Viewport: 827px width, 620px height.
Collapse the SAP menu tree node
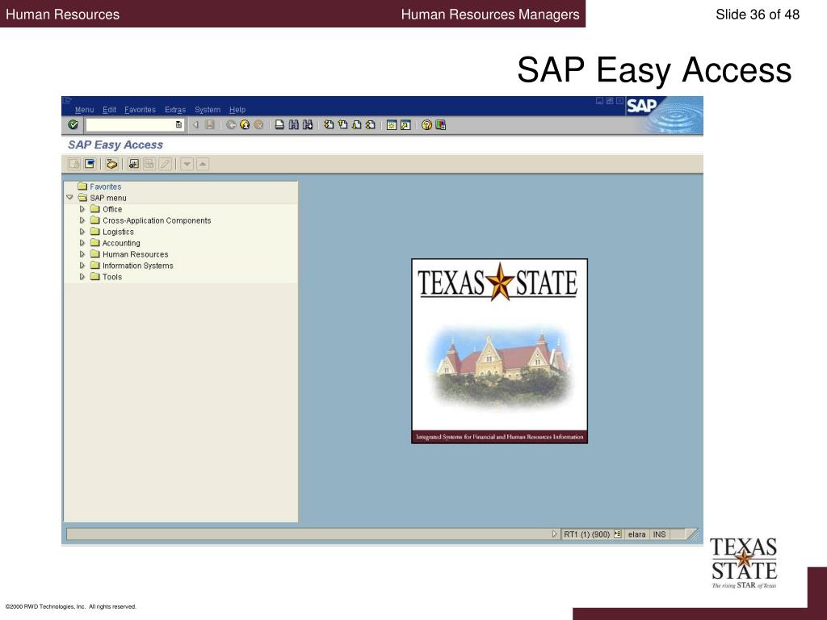click(69, 198)
